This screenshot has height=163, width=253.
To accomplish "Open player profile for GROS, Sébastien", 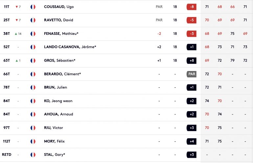I will point(60,60).
